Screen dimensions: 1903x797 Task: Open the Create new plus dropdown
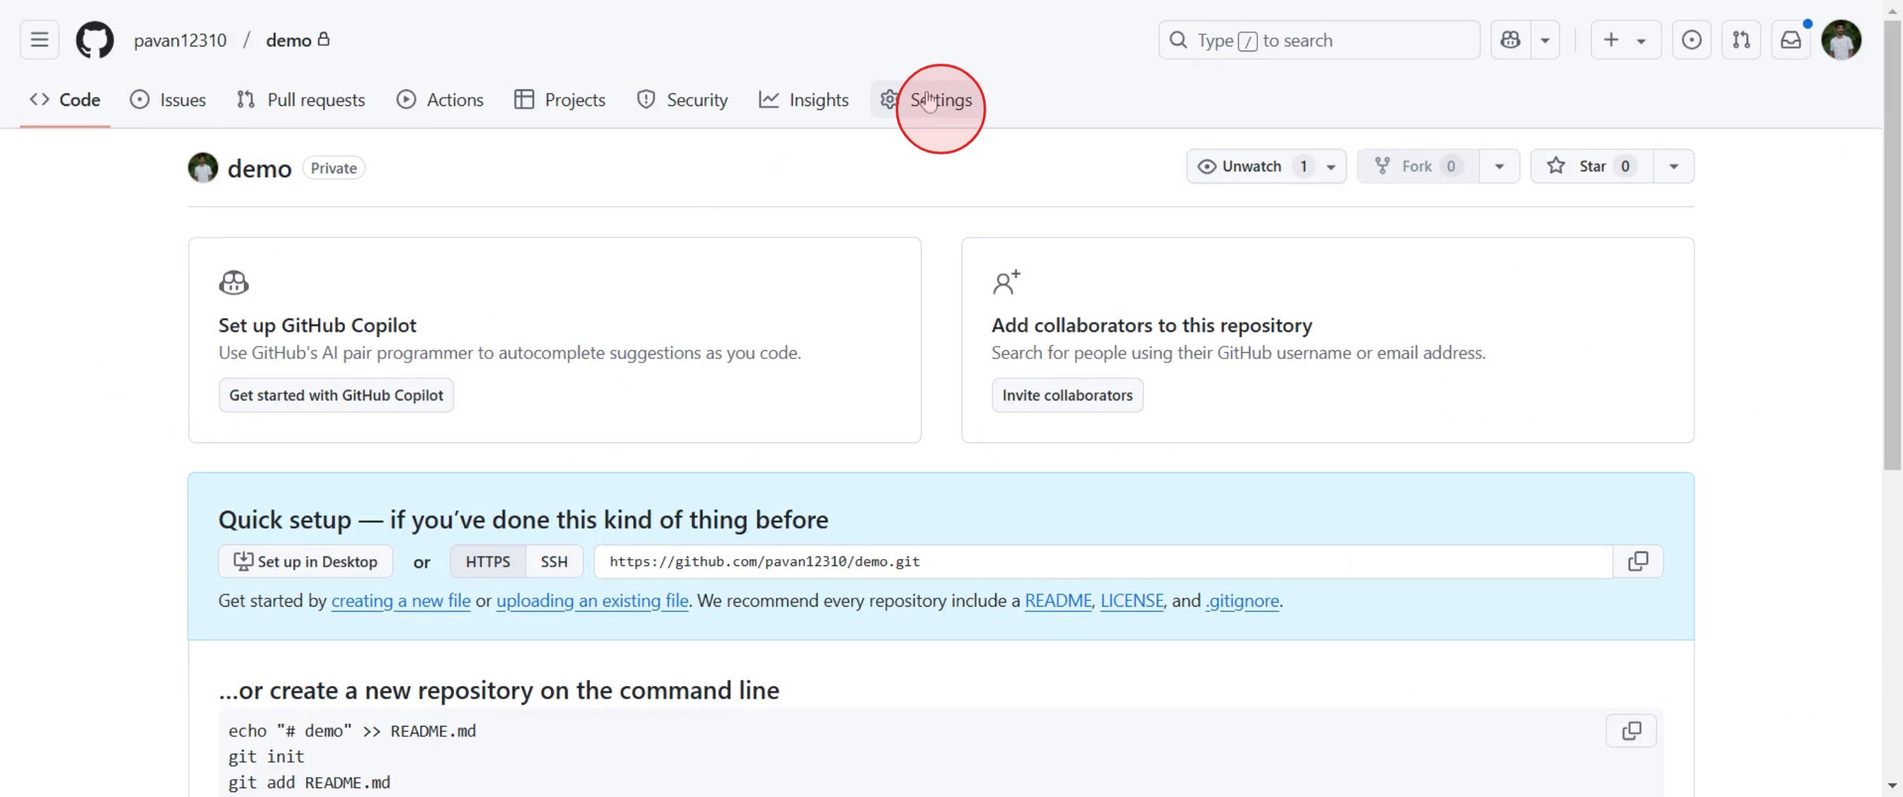(1625, 40)
